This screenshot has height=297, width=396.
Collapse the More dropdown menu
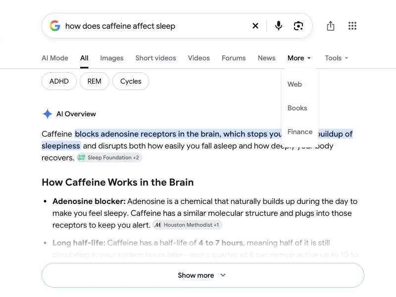(299, 58)
